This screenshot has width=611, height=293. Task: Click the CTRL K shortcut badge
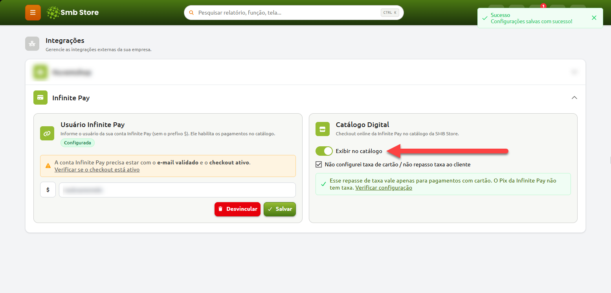pyautogui.click(x=390, y=13)
